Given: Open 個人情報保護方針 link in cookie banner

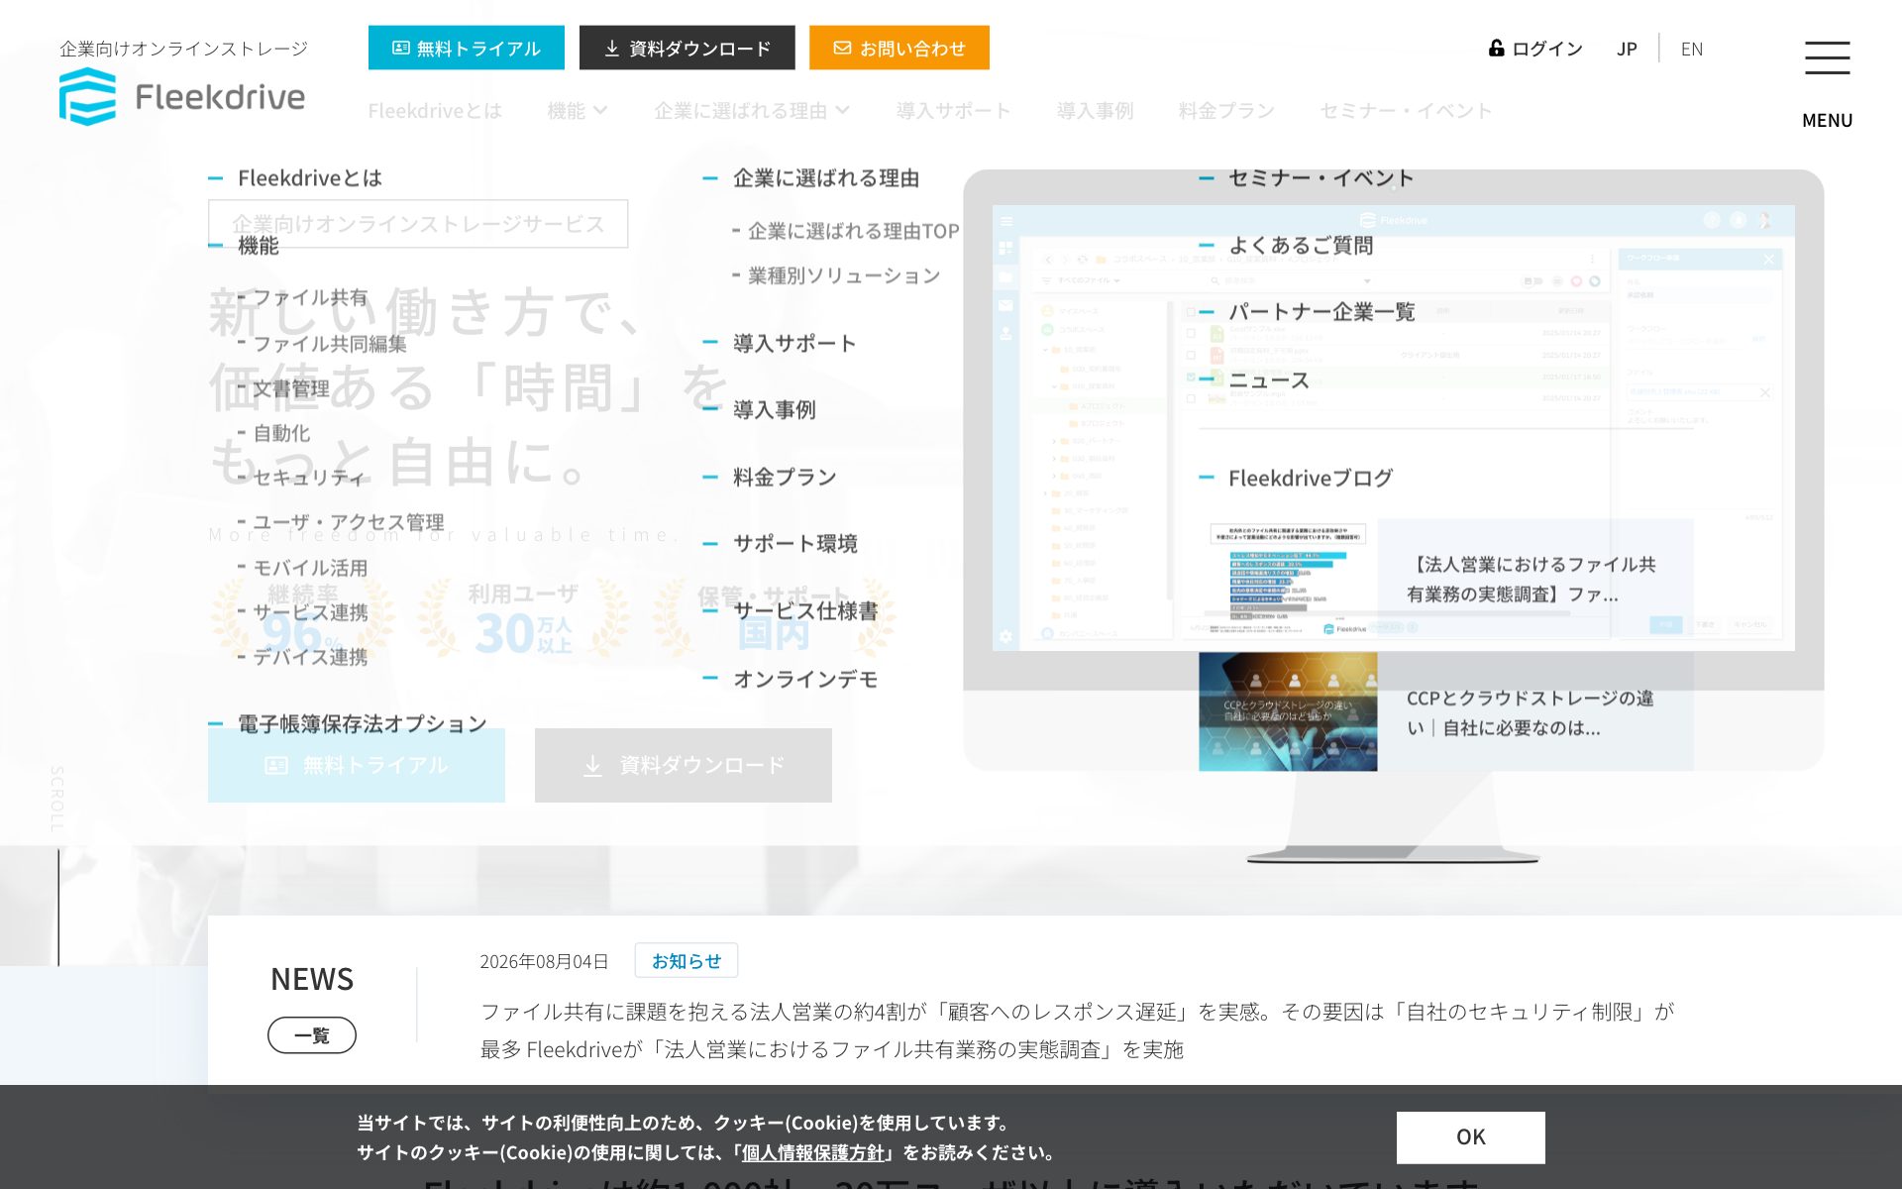Looking at the screenshot, I should 812,1153.
